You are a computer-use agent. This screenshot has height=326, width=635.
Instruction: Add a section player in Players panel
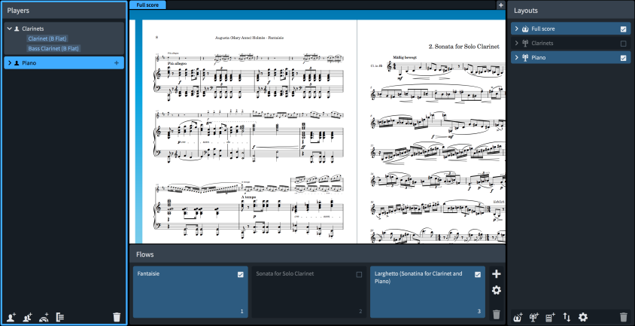(28, 317)
